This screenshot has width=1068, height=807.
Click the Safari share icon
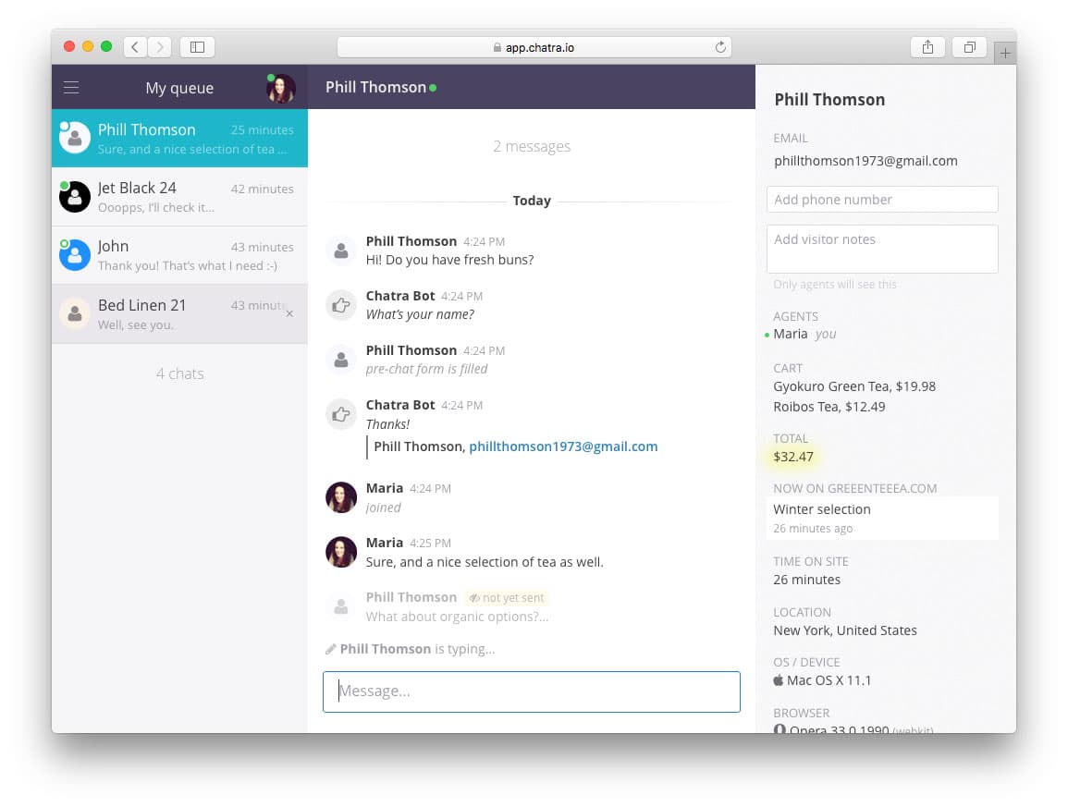pyautogui.click(x=927, y=47)
